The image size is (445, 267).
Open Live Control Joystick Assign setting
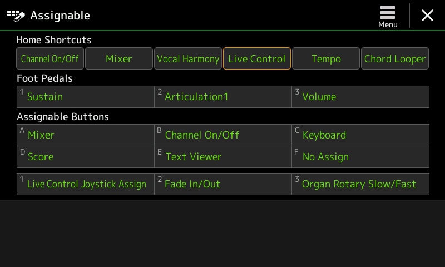[x=86, y=184]
